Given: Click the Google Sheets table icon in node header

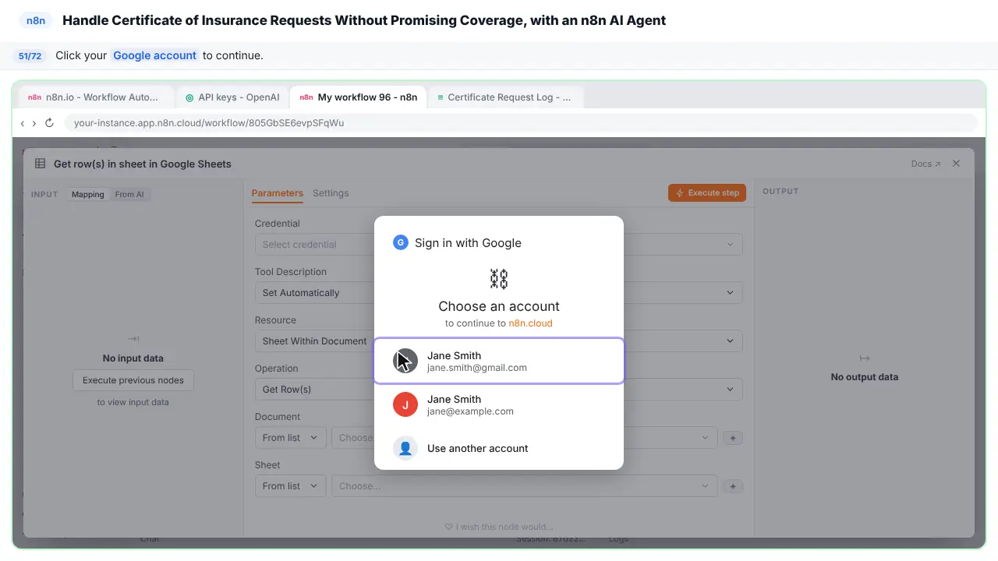Looking at the screenshot, I should coord(41,164).
